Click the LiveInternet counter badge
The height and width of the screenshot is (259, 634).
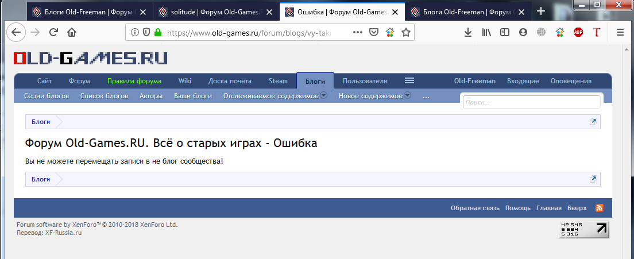[x=584, y=230]
